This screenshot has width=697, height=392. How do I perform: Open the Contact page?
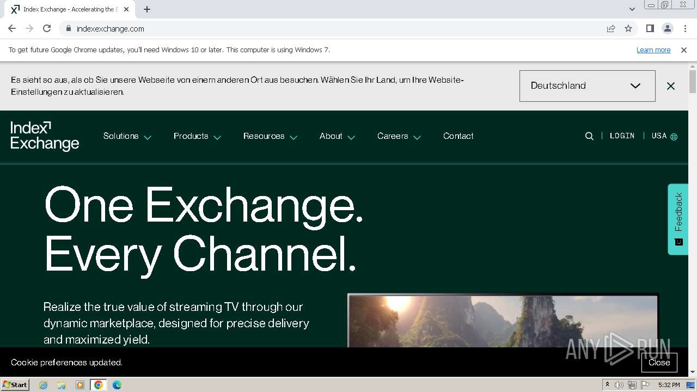click(458, 136)
